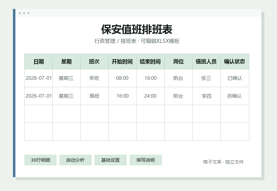Select the 已确认 status cell
This screenshot has height=191, width=277.
(x=235, y=78)
